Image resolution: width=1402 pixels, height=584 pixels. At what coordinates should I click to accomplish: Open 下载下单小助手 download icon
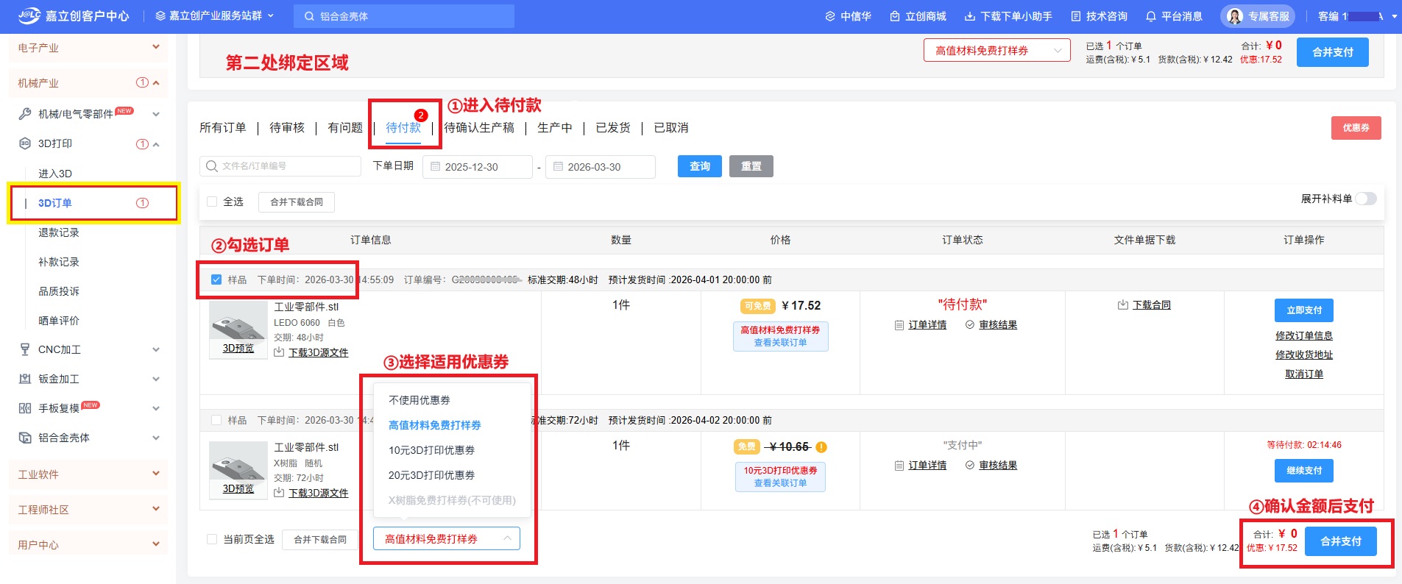(970, 16)
